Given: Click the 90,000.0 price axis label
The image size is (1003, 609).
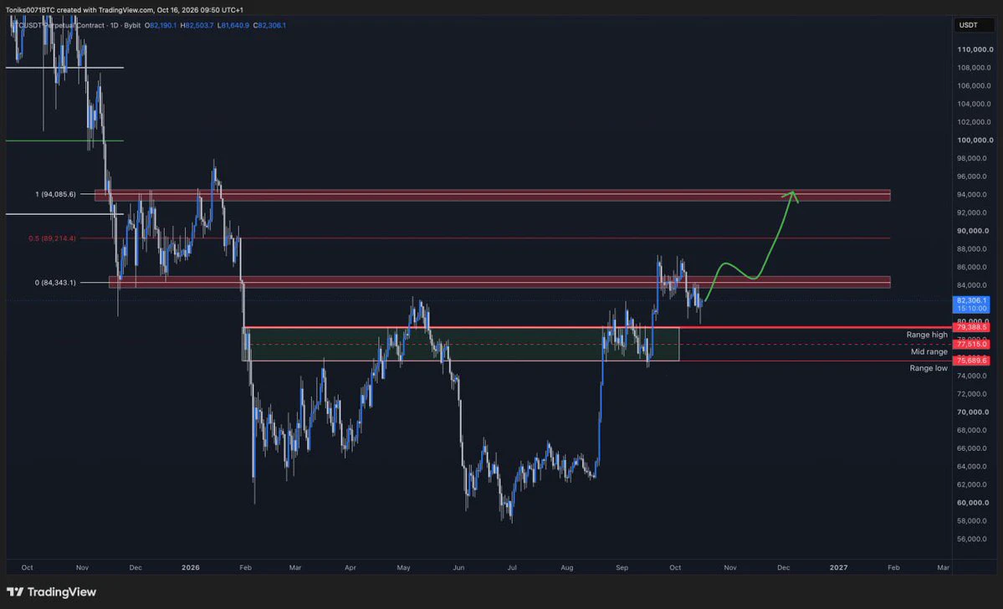Looking at the screenshot, I should tap(973, 231).
